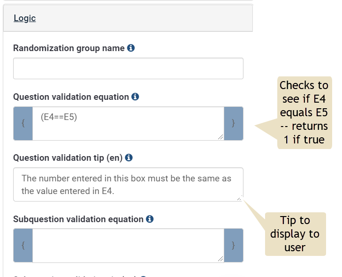This screenshot has height=277, width=342.
Task: Click the opening brace of Subquestion validation equation
Action: 23,246
